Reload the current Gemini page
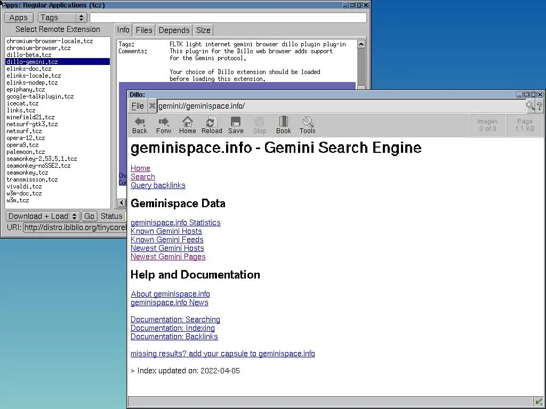This screenshot has height=409, width=546. 211,125
